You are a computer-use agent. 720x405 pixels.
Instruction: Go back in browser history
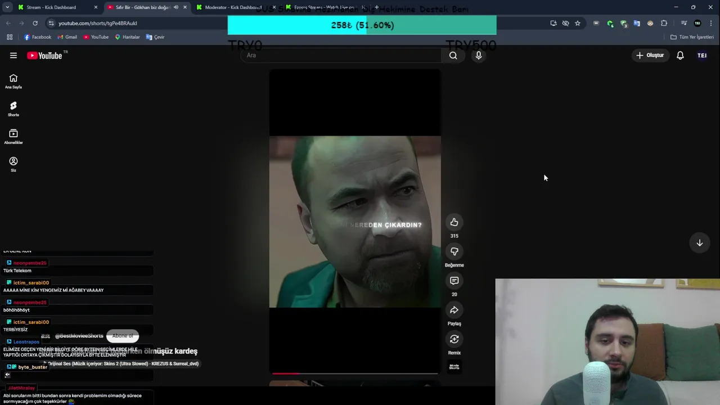point(8,23)
